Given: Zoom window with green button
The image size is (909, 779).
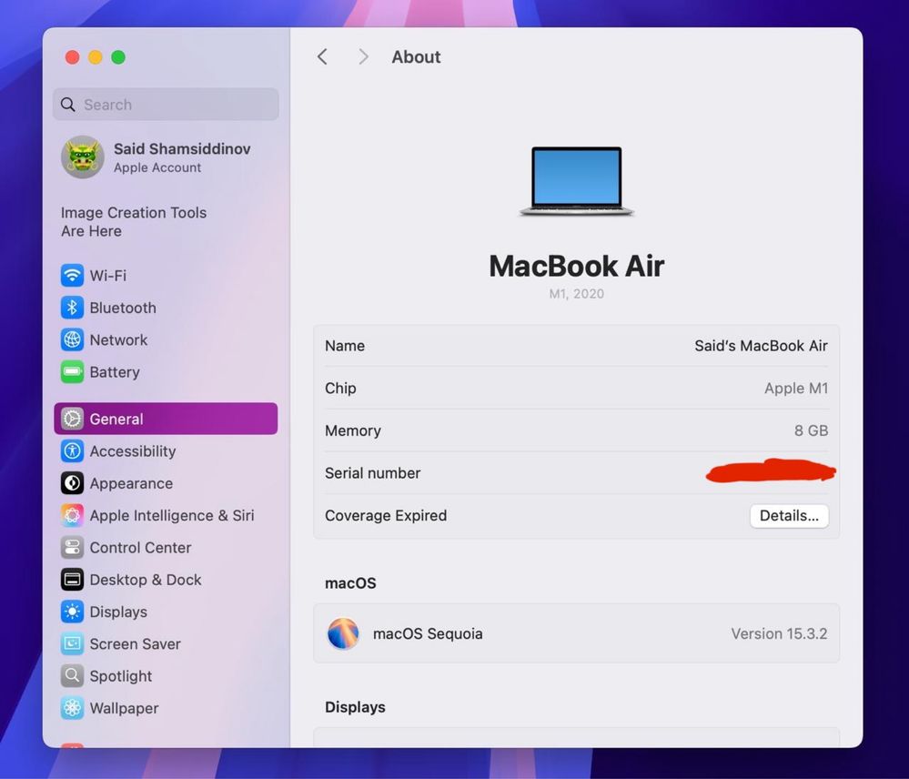Looking at the screenshot, I should [x=118, y=56].
